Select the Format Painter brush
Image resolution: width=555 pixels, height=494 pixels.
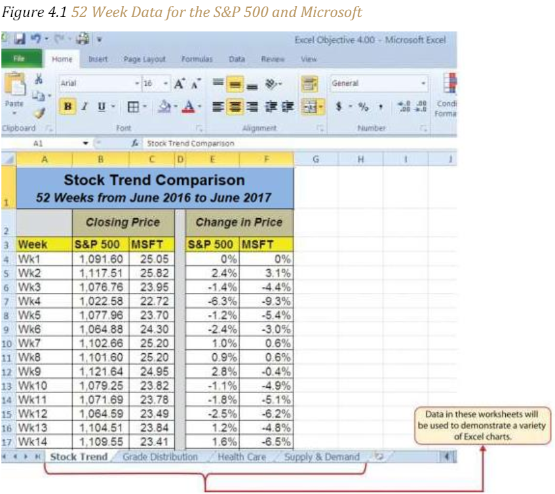pyautogui.click(x=39, y=113)
